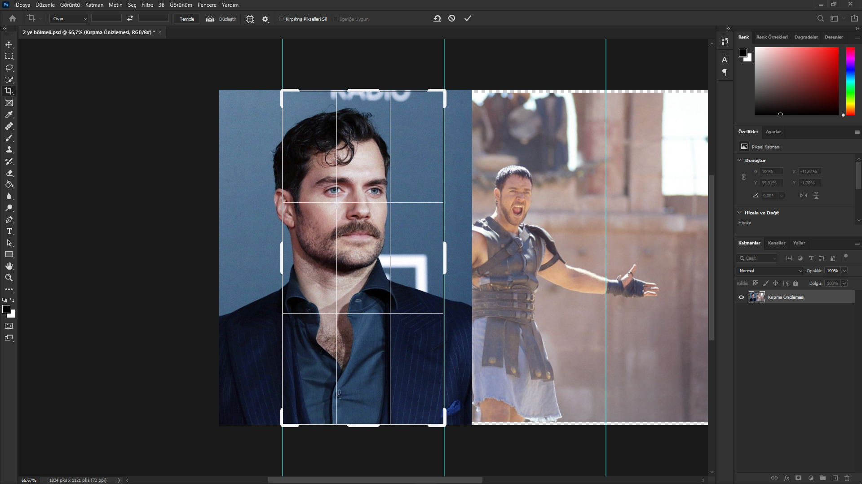Commit the crop with checkmark icon
862x484 pixels.
pos(468,18)
